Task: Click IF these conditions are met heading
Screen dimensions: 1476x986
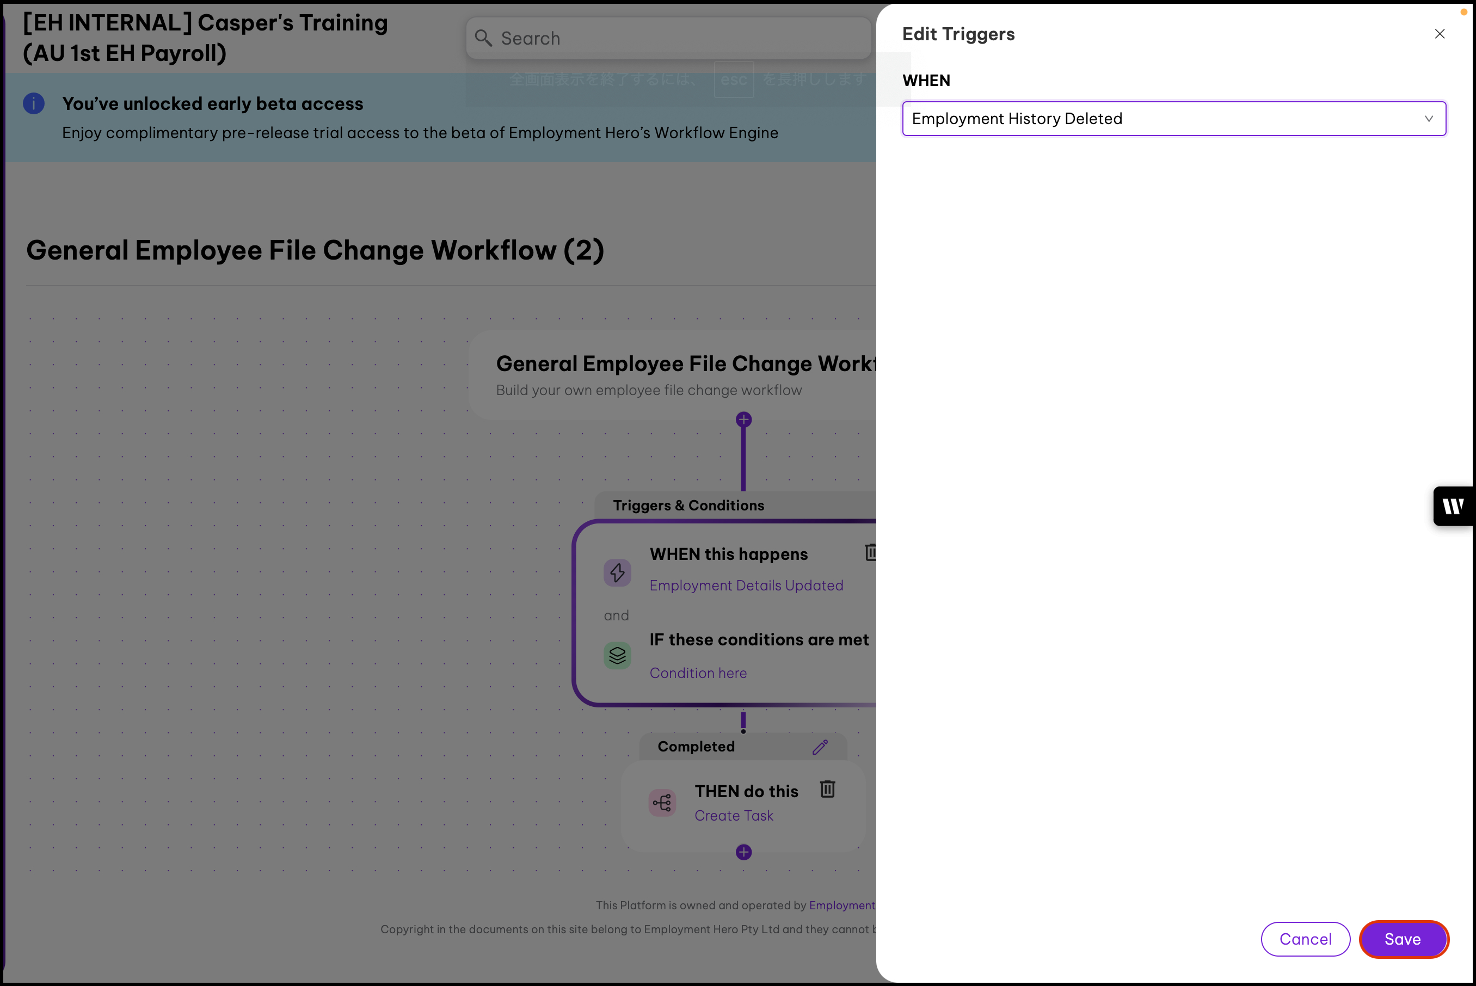Action: pos(759,639)
